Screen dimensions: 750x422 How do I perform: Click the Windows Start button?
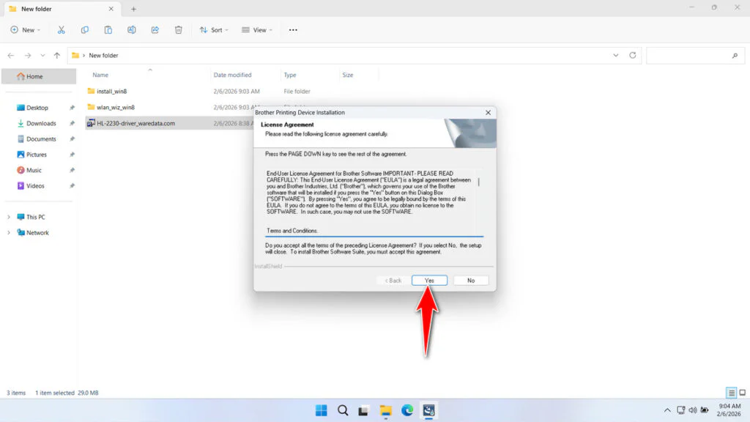[x=321, y=410]
